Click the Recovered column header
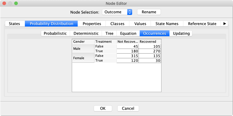Image resolution: width=233 pixels, height=116 pixels. (150, 42)
